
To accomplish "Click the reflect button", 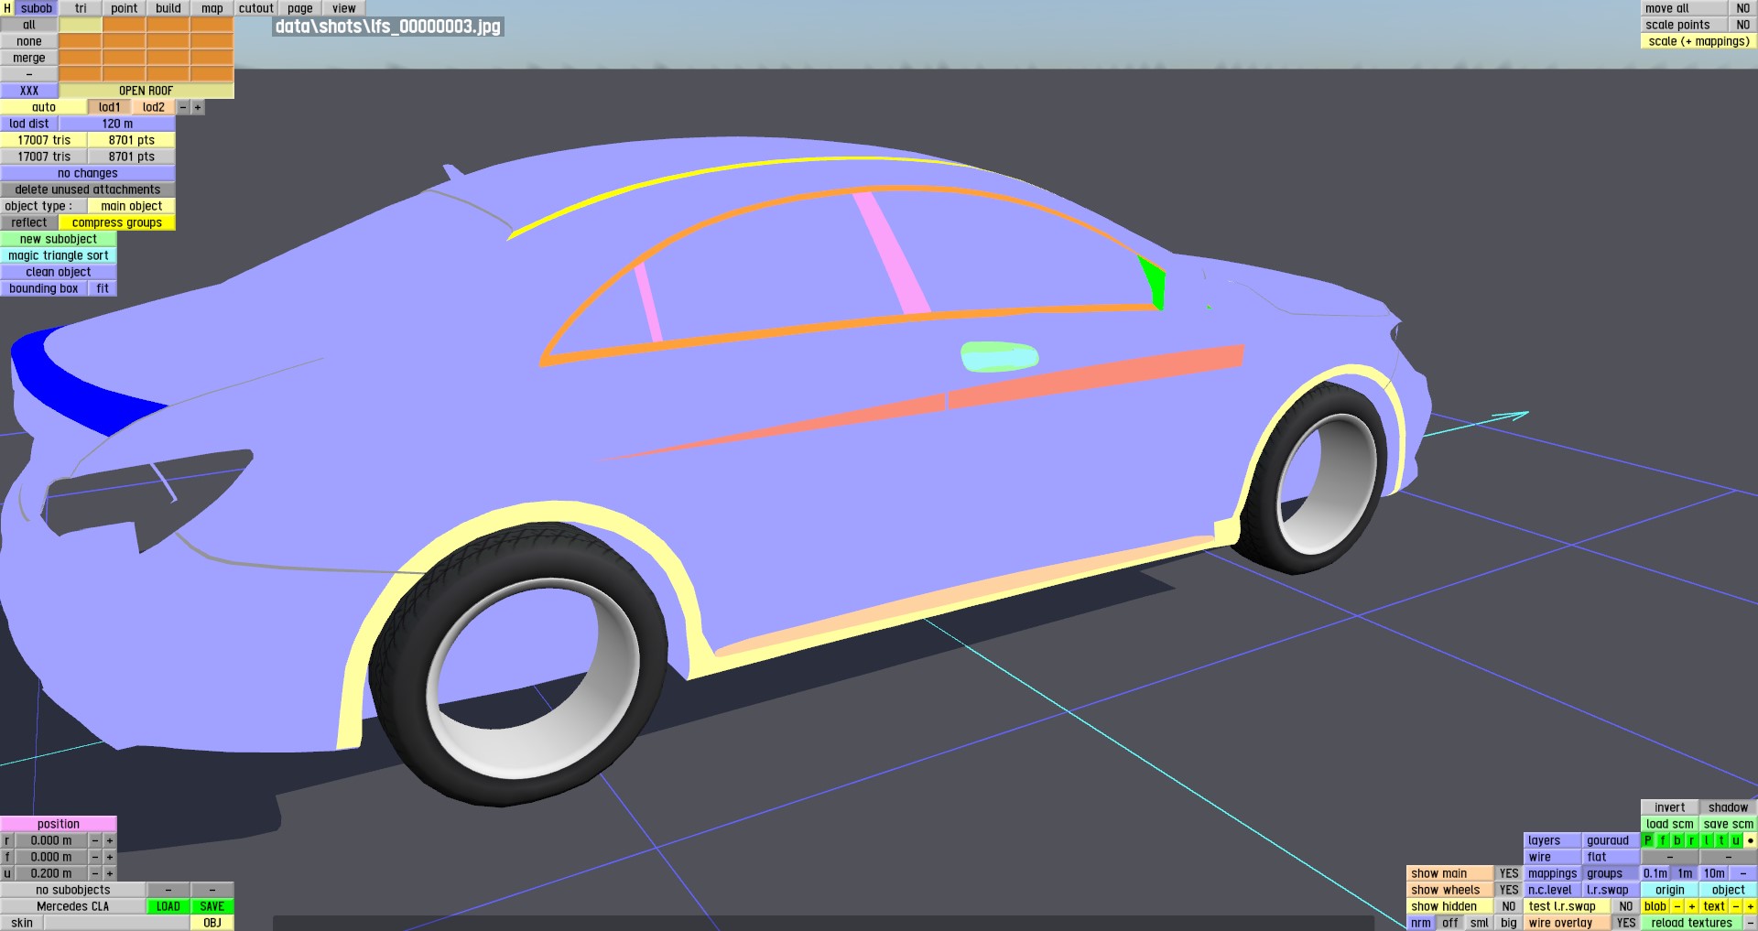I will [x=29, y=222].
